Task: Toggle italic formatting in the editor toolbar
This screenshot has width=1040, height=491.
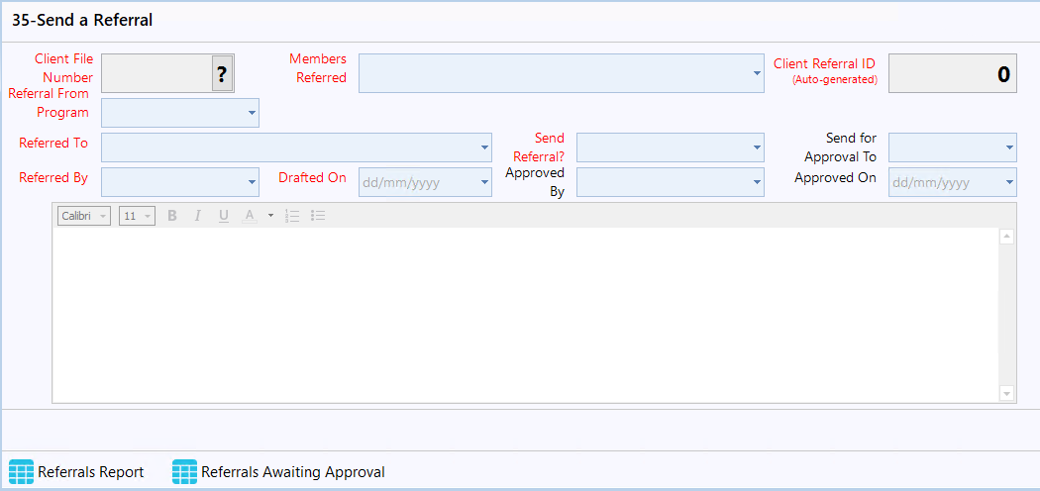Action: [x=198, y=216]
